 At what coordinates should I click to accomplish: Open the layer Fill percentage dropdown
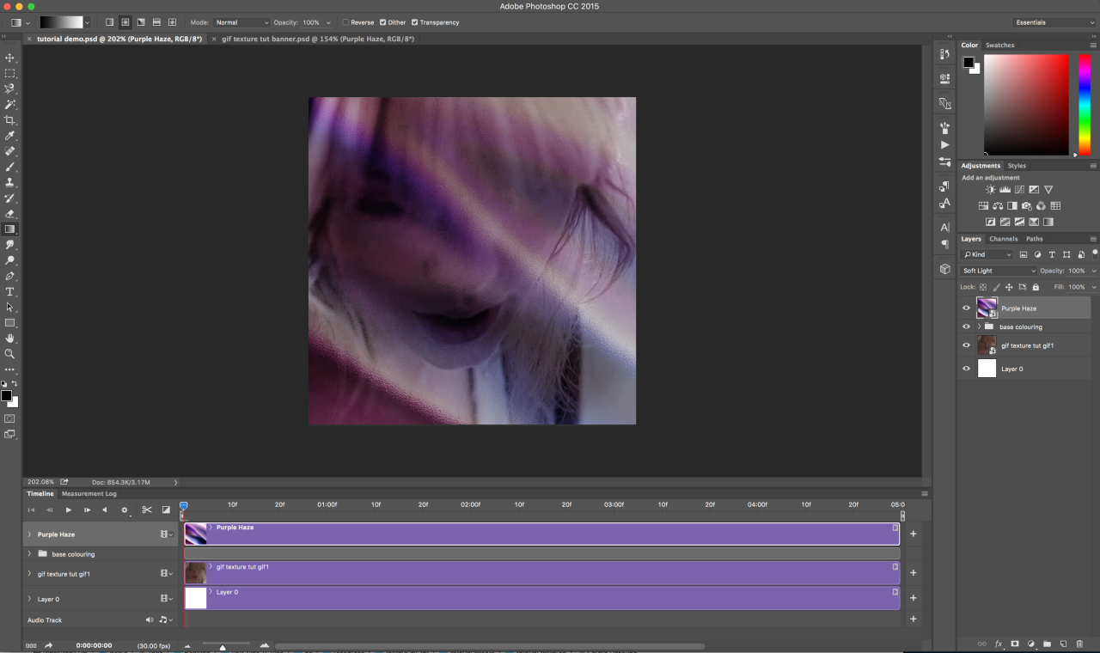click(x=1094, y=287)
